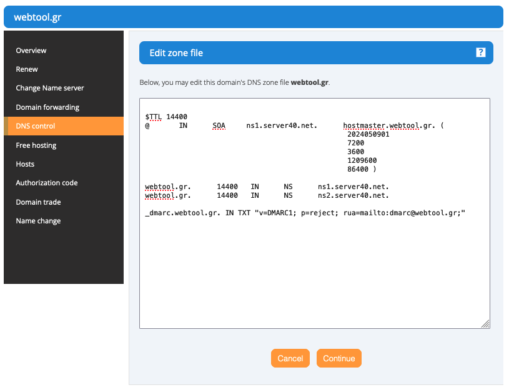Open the help question mark icon
Viewport: 509px width, 390px height.
pos(480,52)
